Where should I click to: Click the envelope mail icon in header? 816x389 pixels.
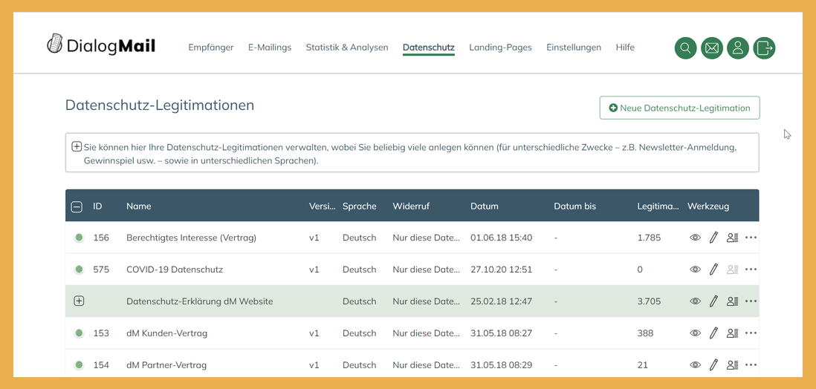coord(711,48)
